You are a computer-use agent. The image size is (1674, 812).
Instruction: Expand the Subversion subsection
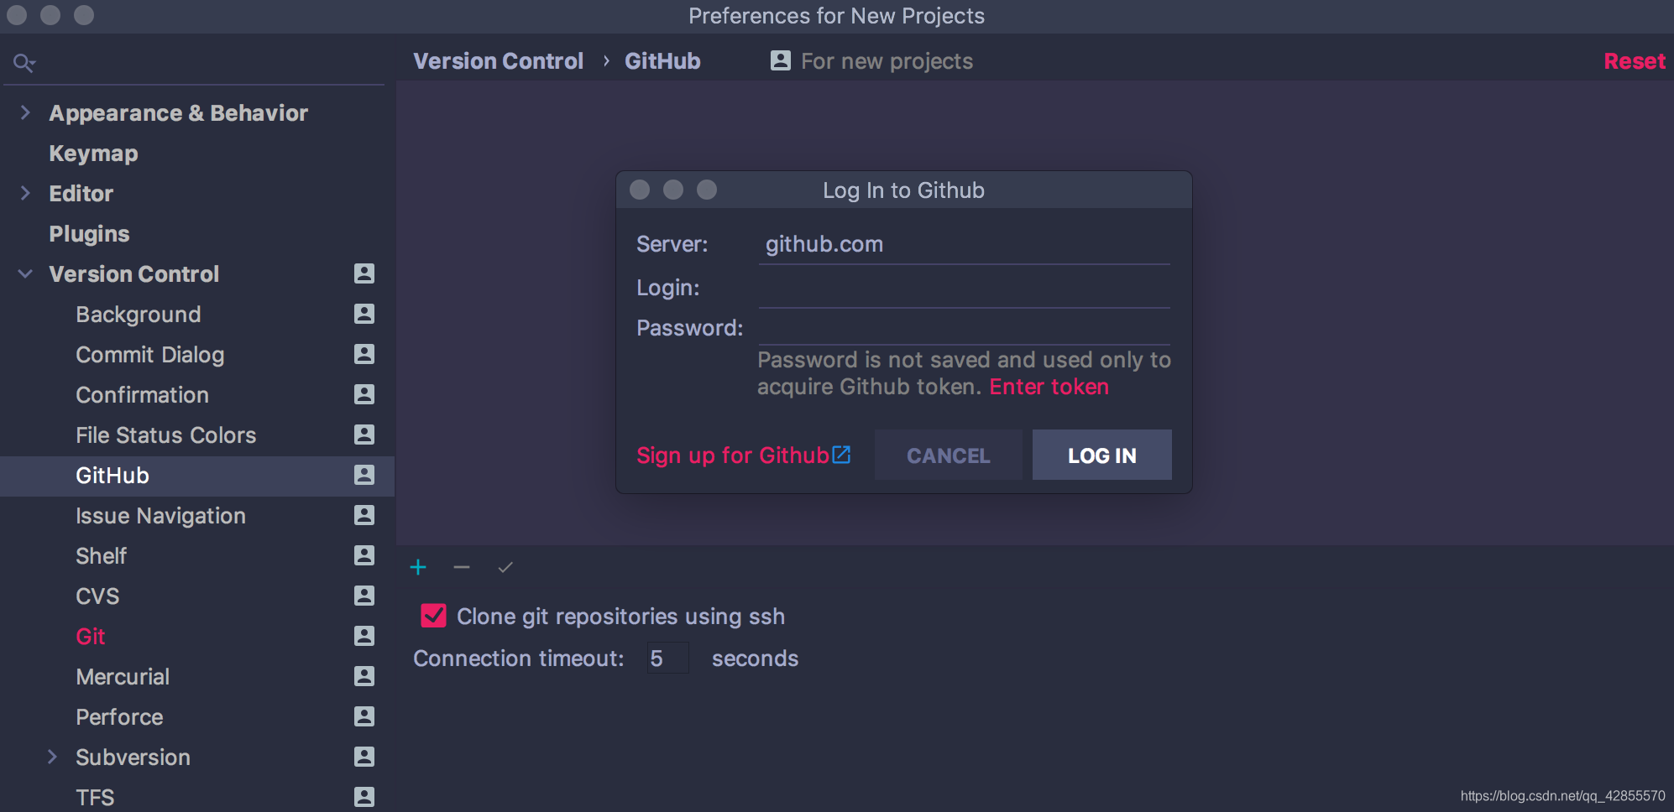click(52, 757)
